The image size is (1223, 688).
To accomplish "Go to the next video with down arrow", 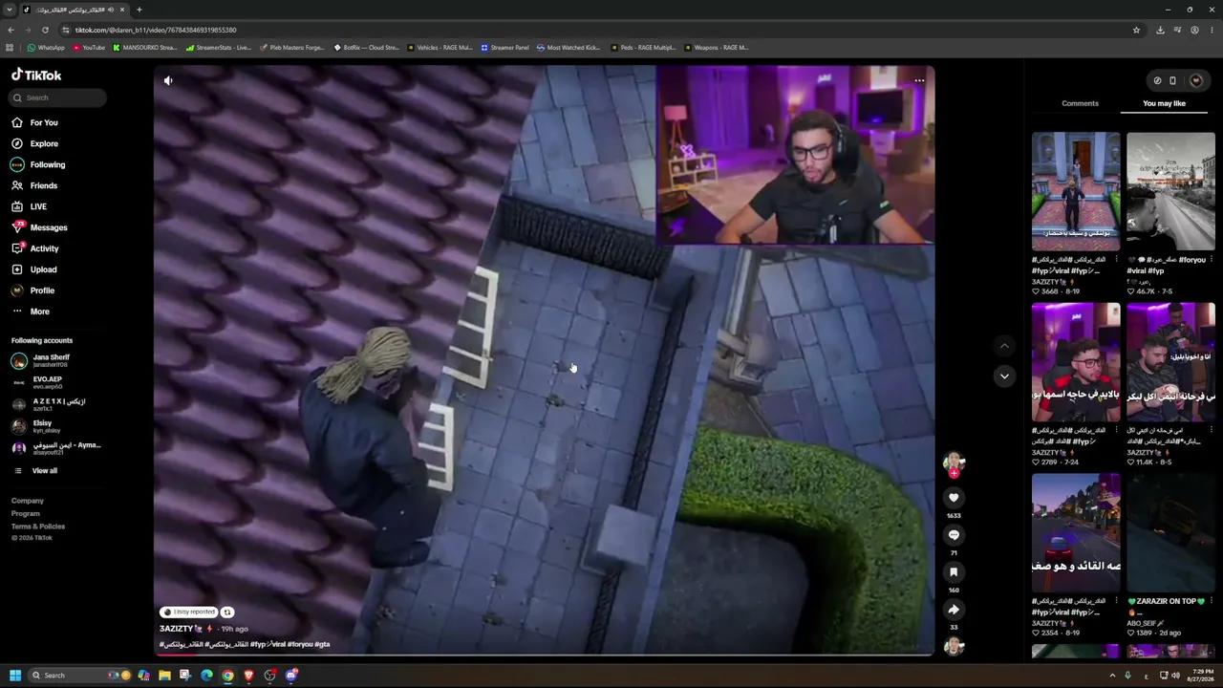I will click(1004, 376).
